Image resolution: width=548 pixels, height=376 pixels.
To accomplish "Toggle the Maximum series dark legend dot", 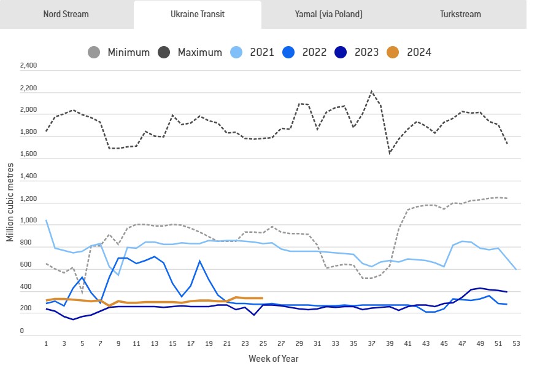I will tap(165, 52).
